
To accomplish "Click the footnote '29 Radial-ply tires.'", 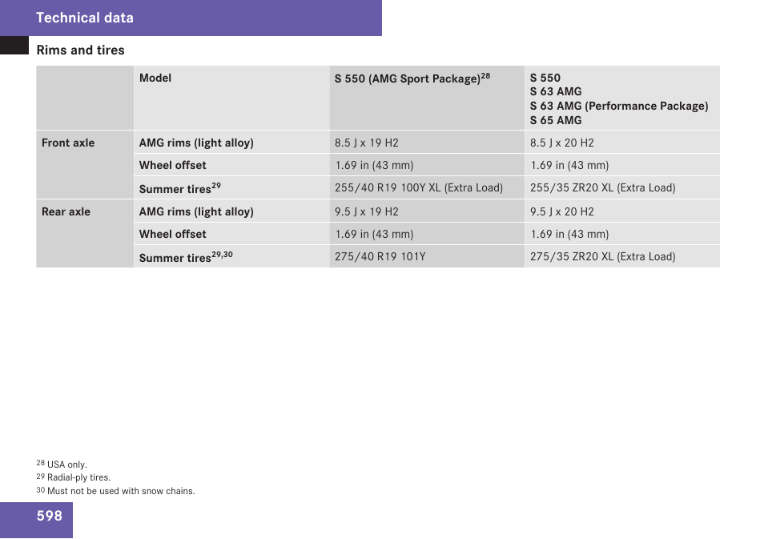I will [73, 477].
